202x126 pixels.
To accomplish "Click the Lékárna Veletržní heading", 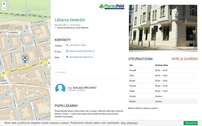I will click(x=70, y=20).
